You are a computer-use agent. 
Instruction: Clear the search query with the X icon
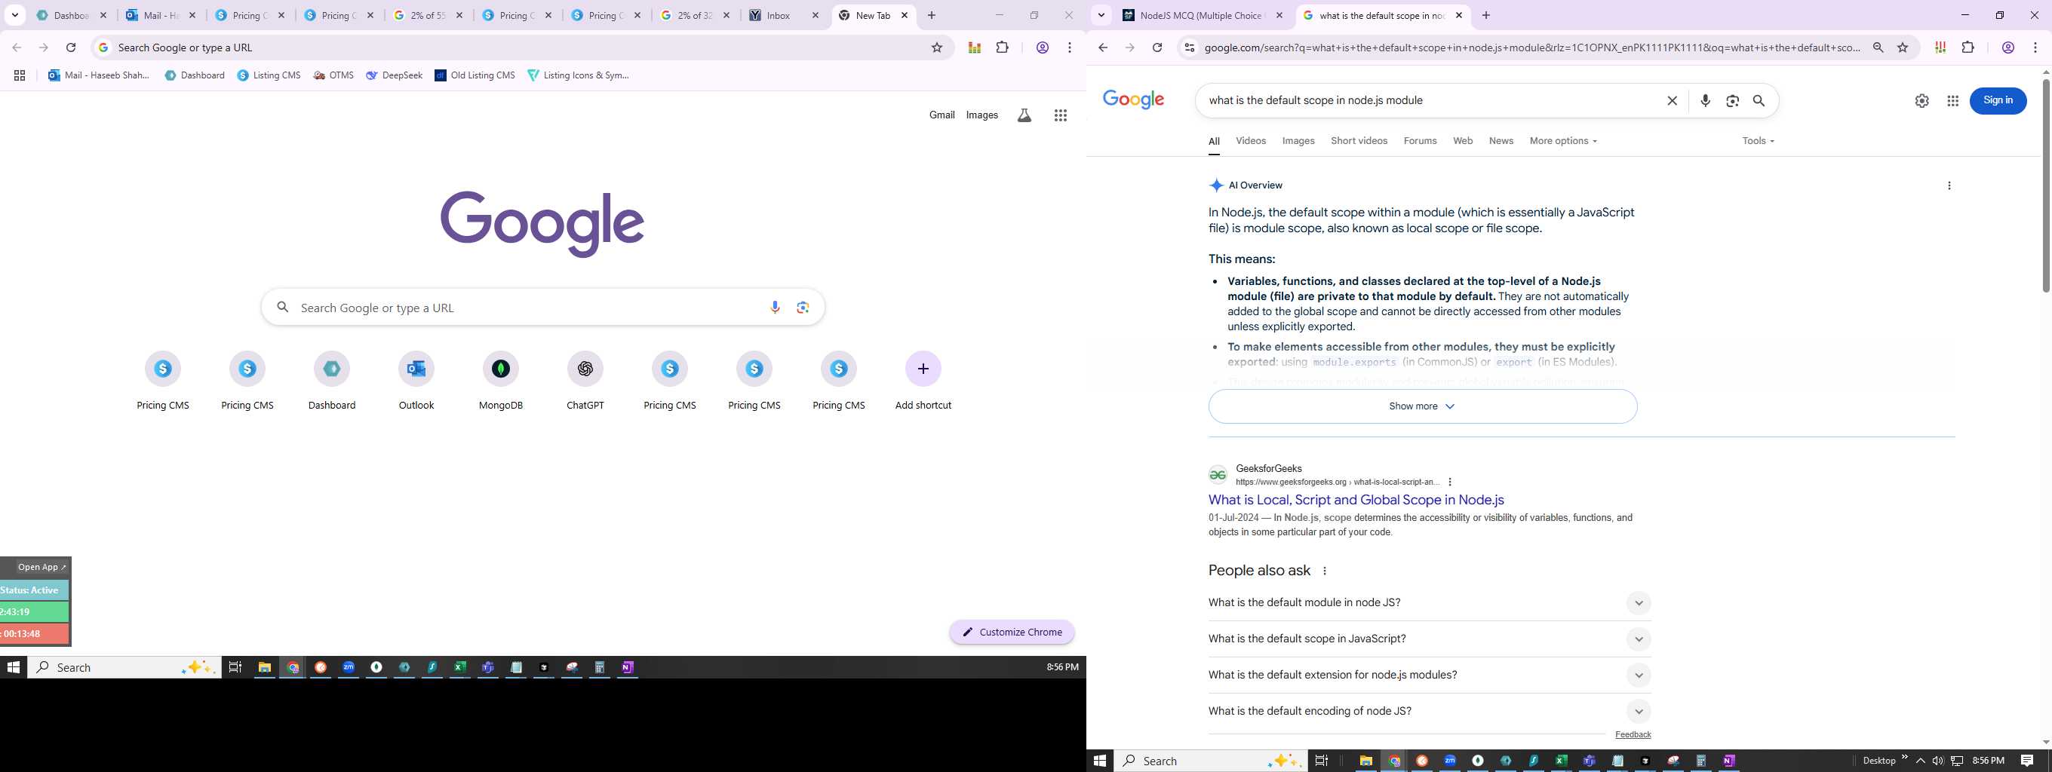tap(1672, 101)
